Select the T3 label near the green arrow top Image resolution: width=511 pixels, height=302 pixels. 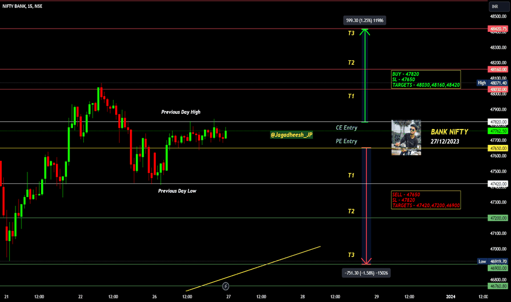(x=351, y=33)
